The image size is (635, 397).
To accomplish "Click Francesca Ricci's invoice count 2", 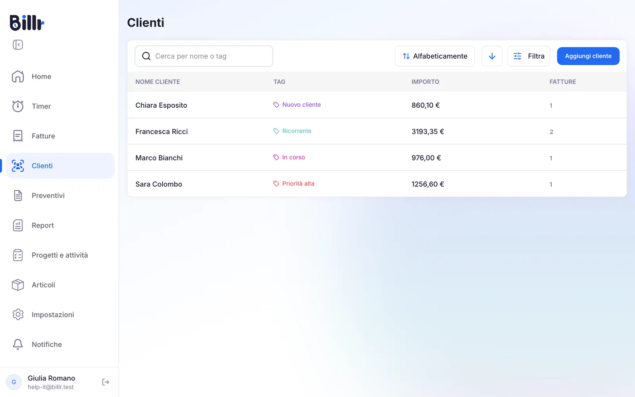I will coord(551,132).
